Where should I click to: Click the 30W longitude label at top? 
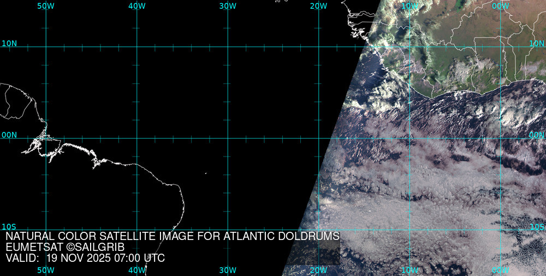tap(228, 6)
